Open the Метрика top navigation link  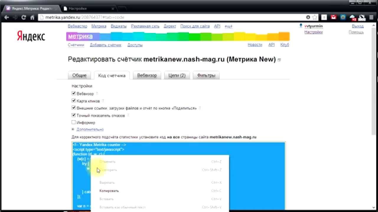click(x=99, y=26)
